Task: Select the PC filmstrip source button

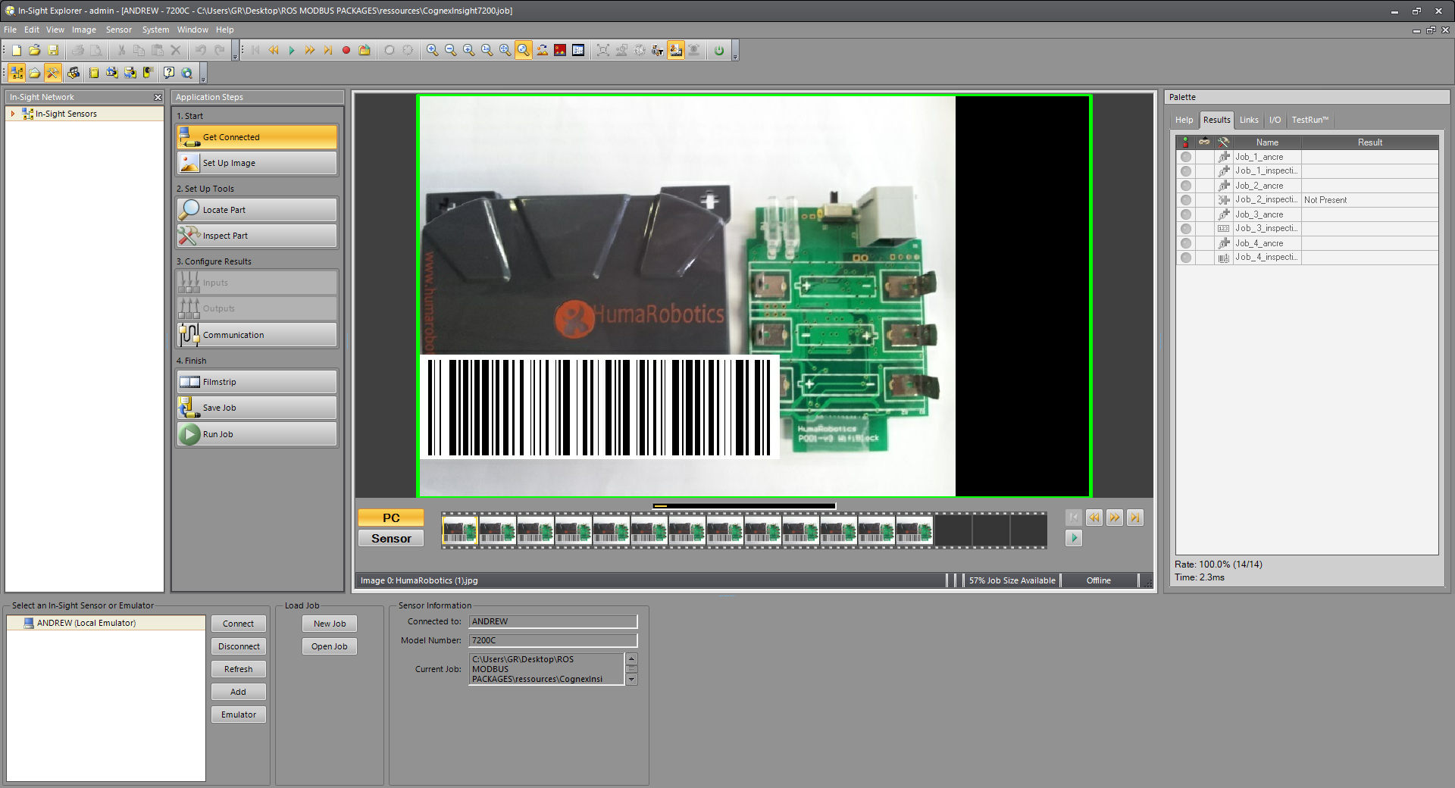Action: (x=391, y=518)
